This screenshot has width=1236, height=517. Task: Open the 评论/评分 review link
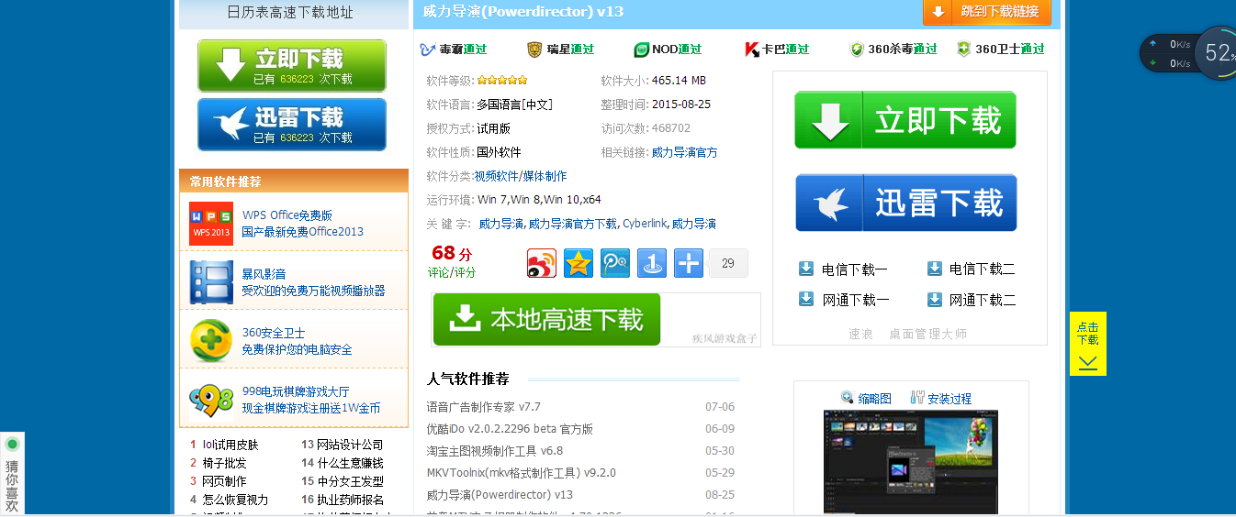[452, 272]
